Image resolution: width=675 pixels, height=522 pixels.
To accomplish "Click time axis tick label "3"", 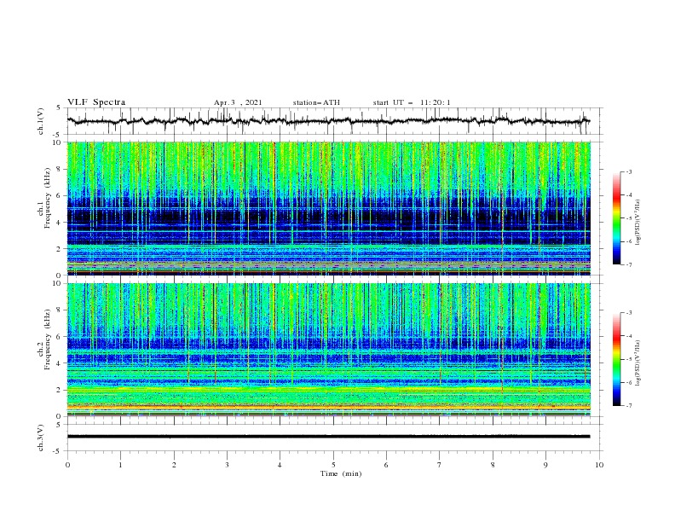I will tap(227, 465).
